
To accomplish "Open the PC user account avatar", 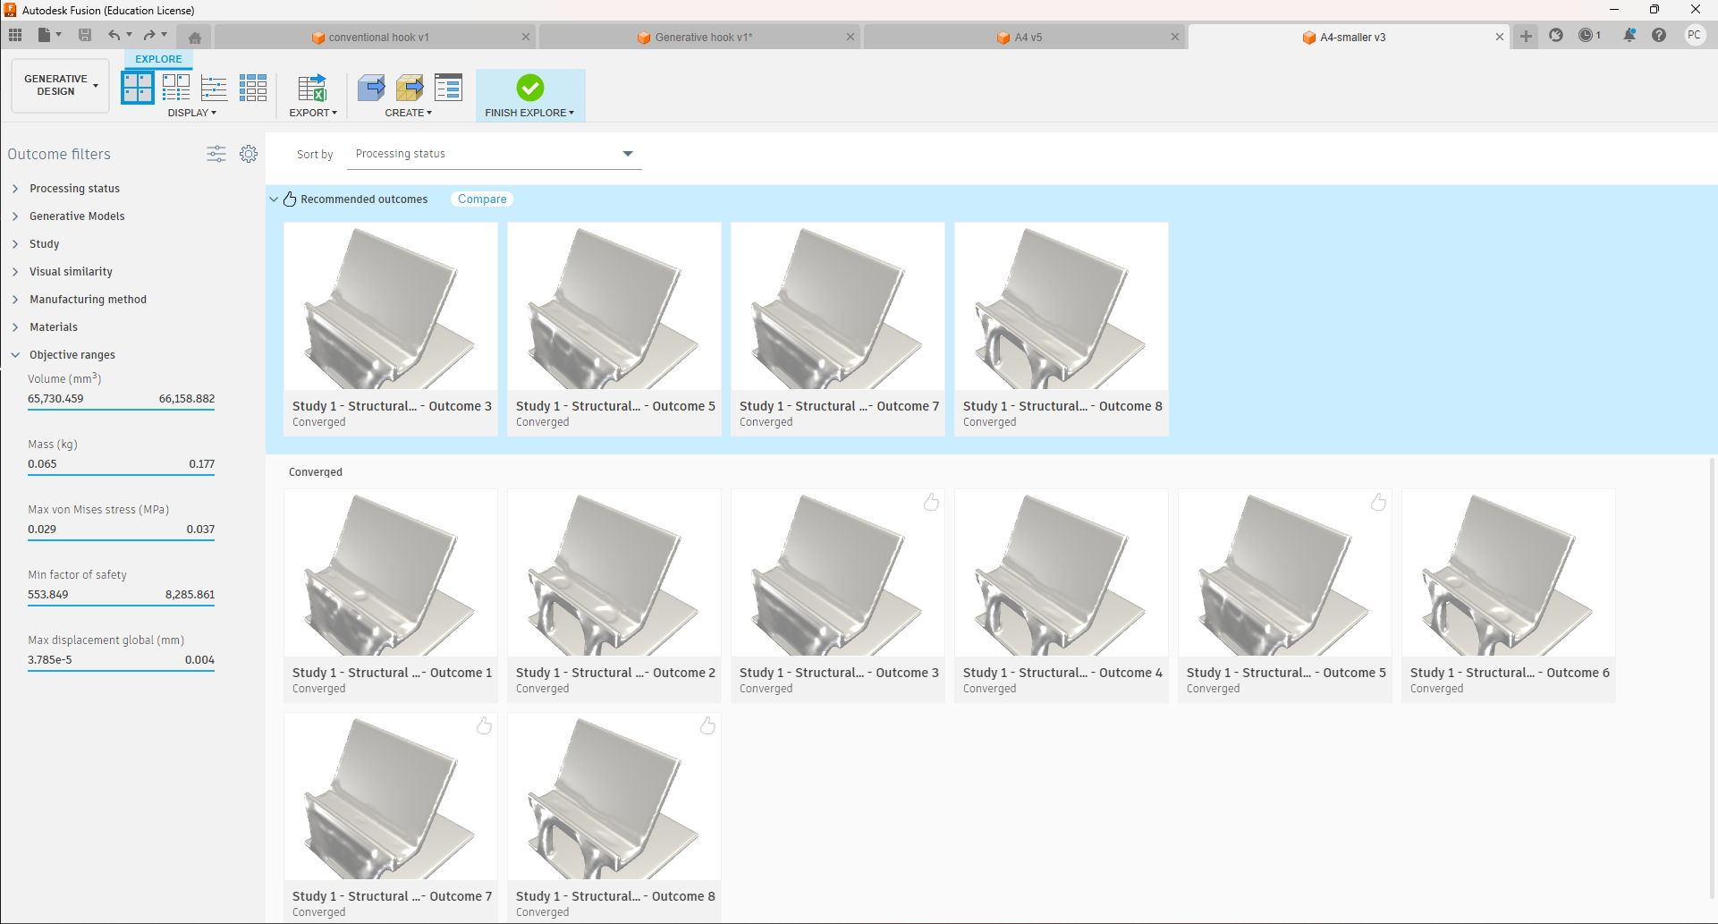I will pos(1695,36).
